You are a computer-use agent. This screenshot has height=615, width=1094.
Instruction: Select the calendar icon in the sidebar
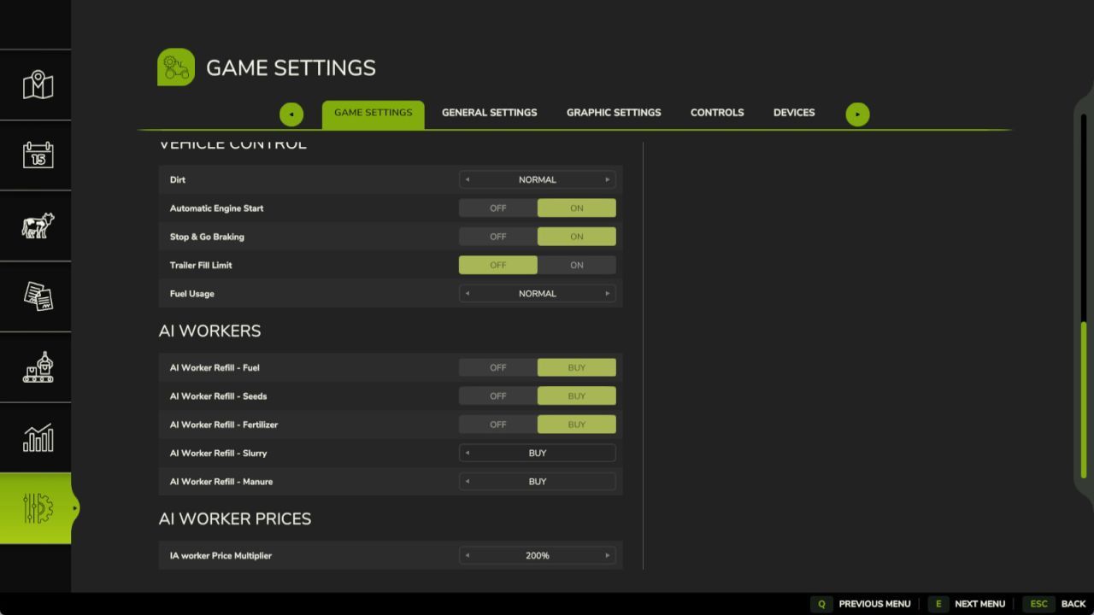pyautogui.click(x=36, y=155)
